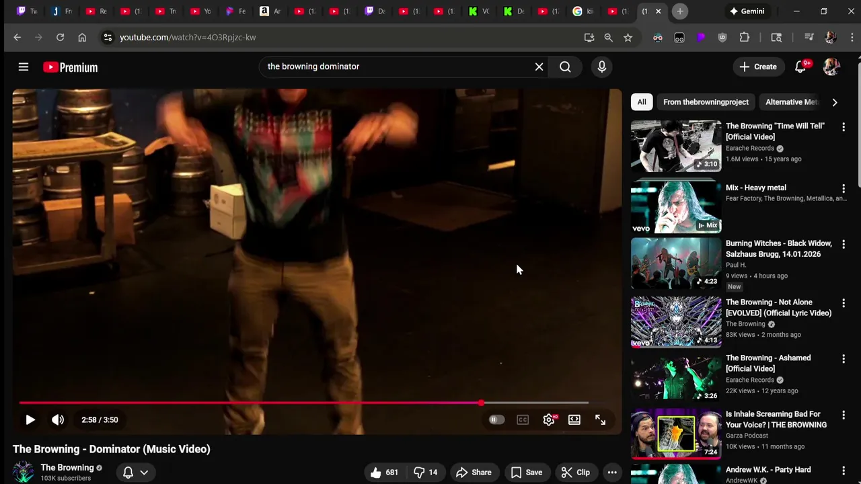This screenshot has width=861, height=484.
Task: Dislike the Dominator video
Action: tap(425, 472)
